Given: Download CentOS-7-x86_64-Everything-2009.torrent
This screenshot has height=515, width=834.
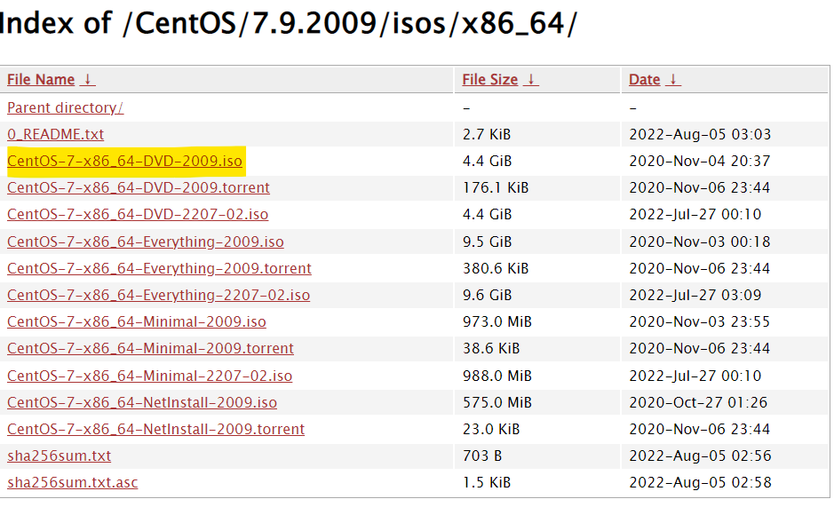Looking at the screenshot, I should 159,268.
